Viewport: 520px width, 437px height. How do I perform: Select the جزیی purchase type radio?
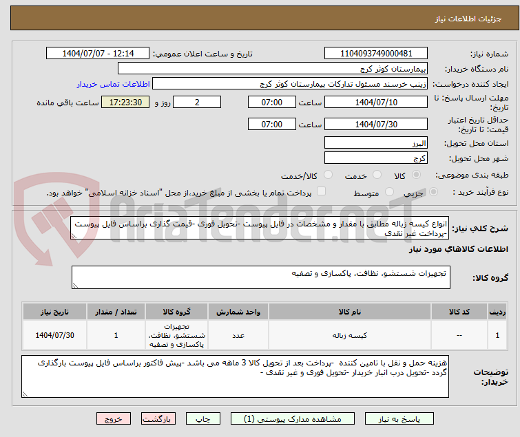click(433, 192)
